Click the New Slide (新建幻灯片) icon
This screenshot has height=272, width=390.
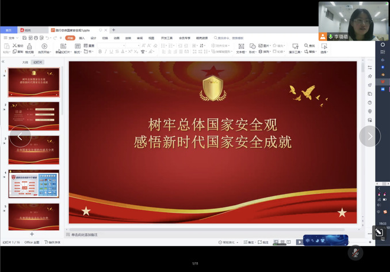(63, 47)
